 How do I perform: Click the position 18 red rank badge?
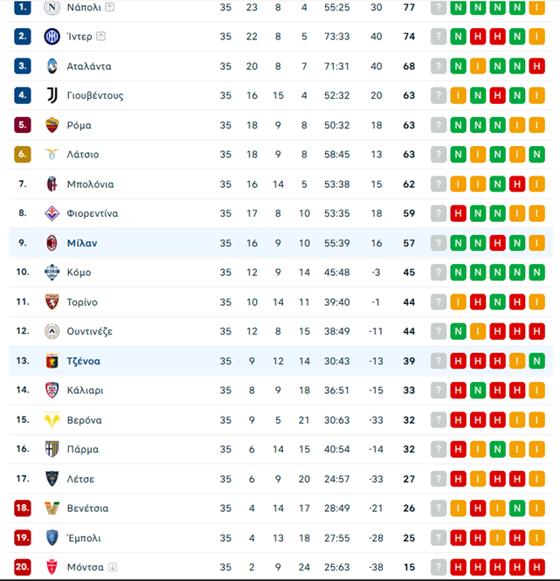click(22, 508)
